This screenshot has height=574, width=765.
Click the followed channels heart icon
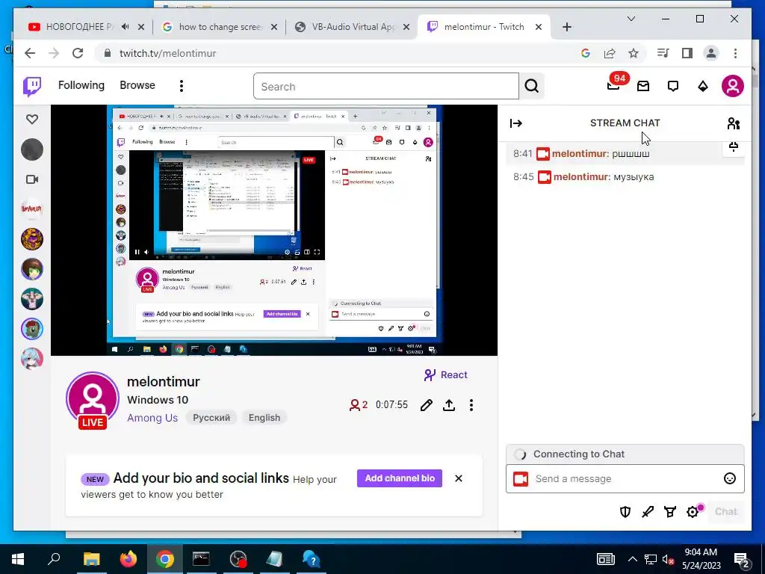point(32,119)
